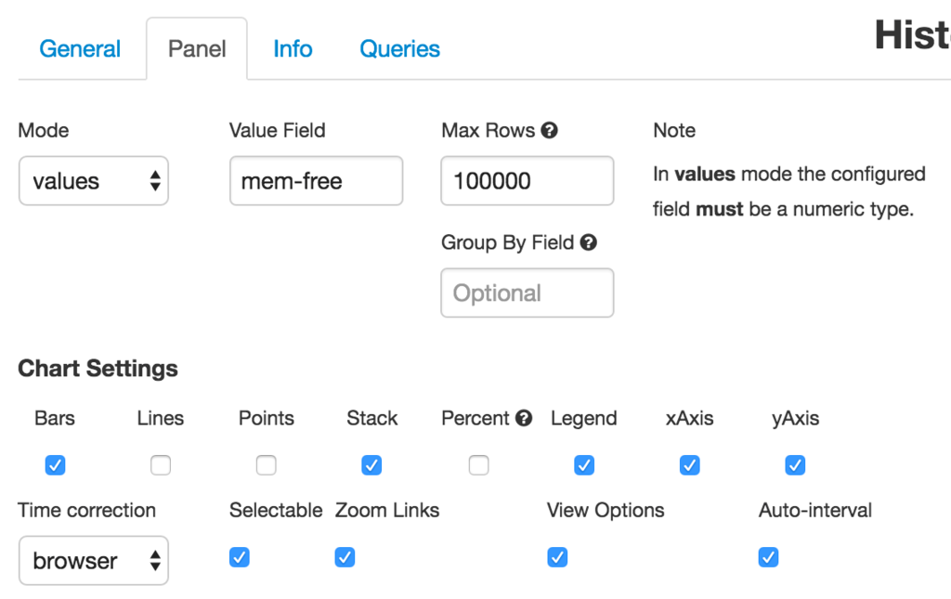
Task: Enable the Lines checkbox
Action: click(x=161, y=465)
